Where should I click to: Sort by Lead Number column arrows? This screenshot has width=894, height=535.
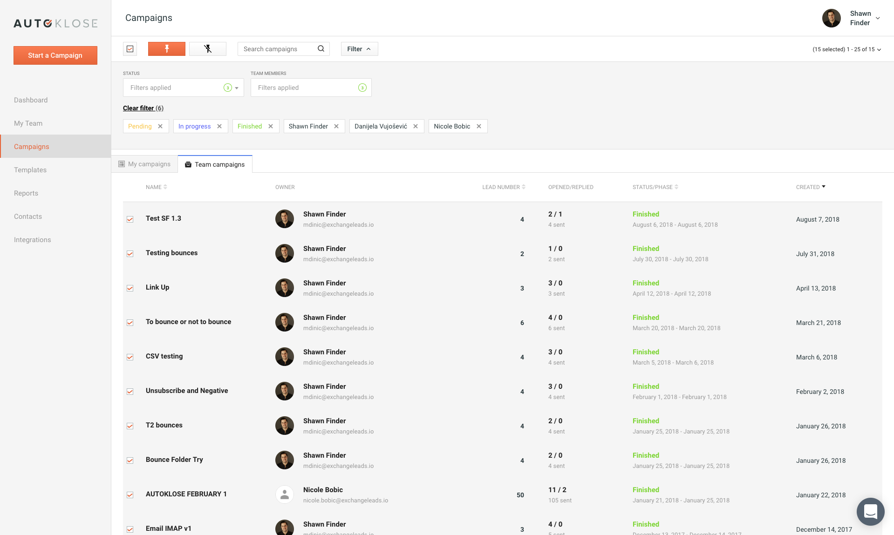(524, 187)
